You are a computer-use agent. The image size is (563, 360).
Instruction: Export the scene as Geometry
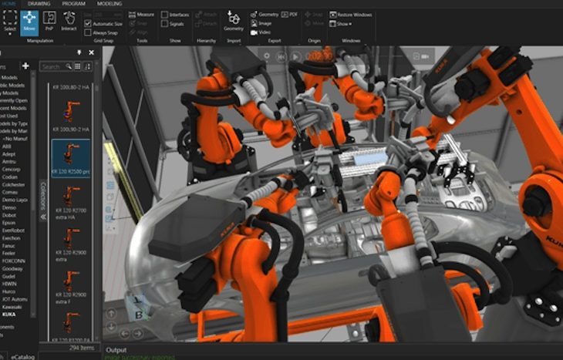click(x=265, y=15)
